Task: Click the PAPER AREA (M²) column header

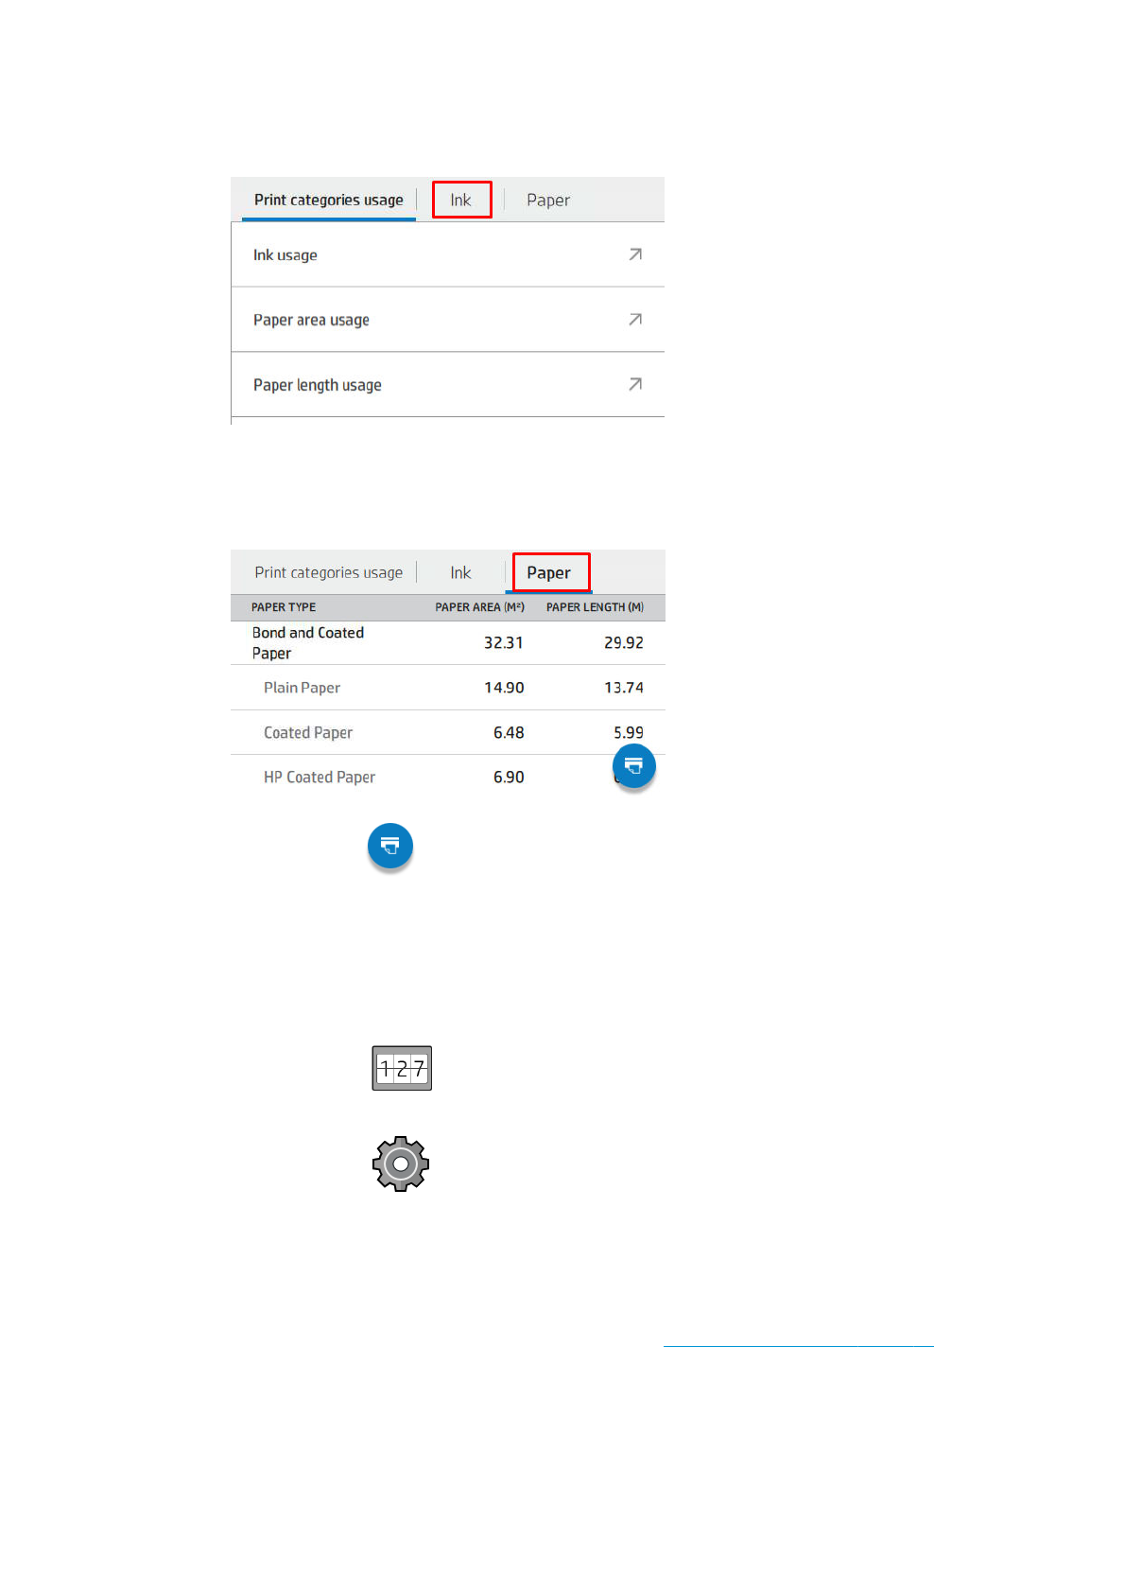Action: 479,607
